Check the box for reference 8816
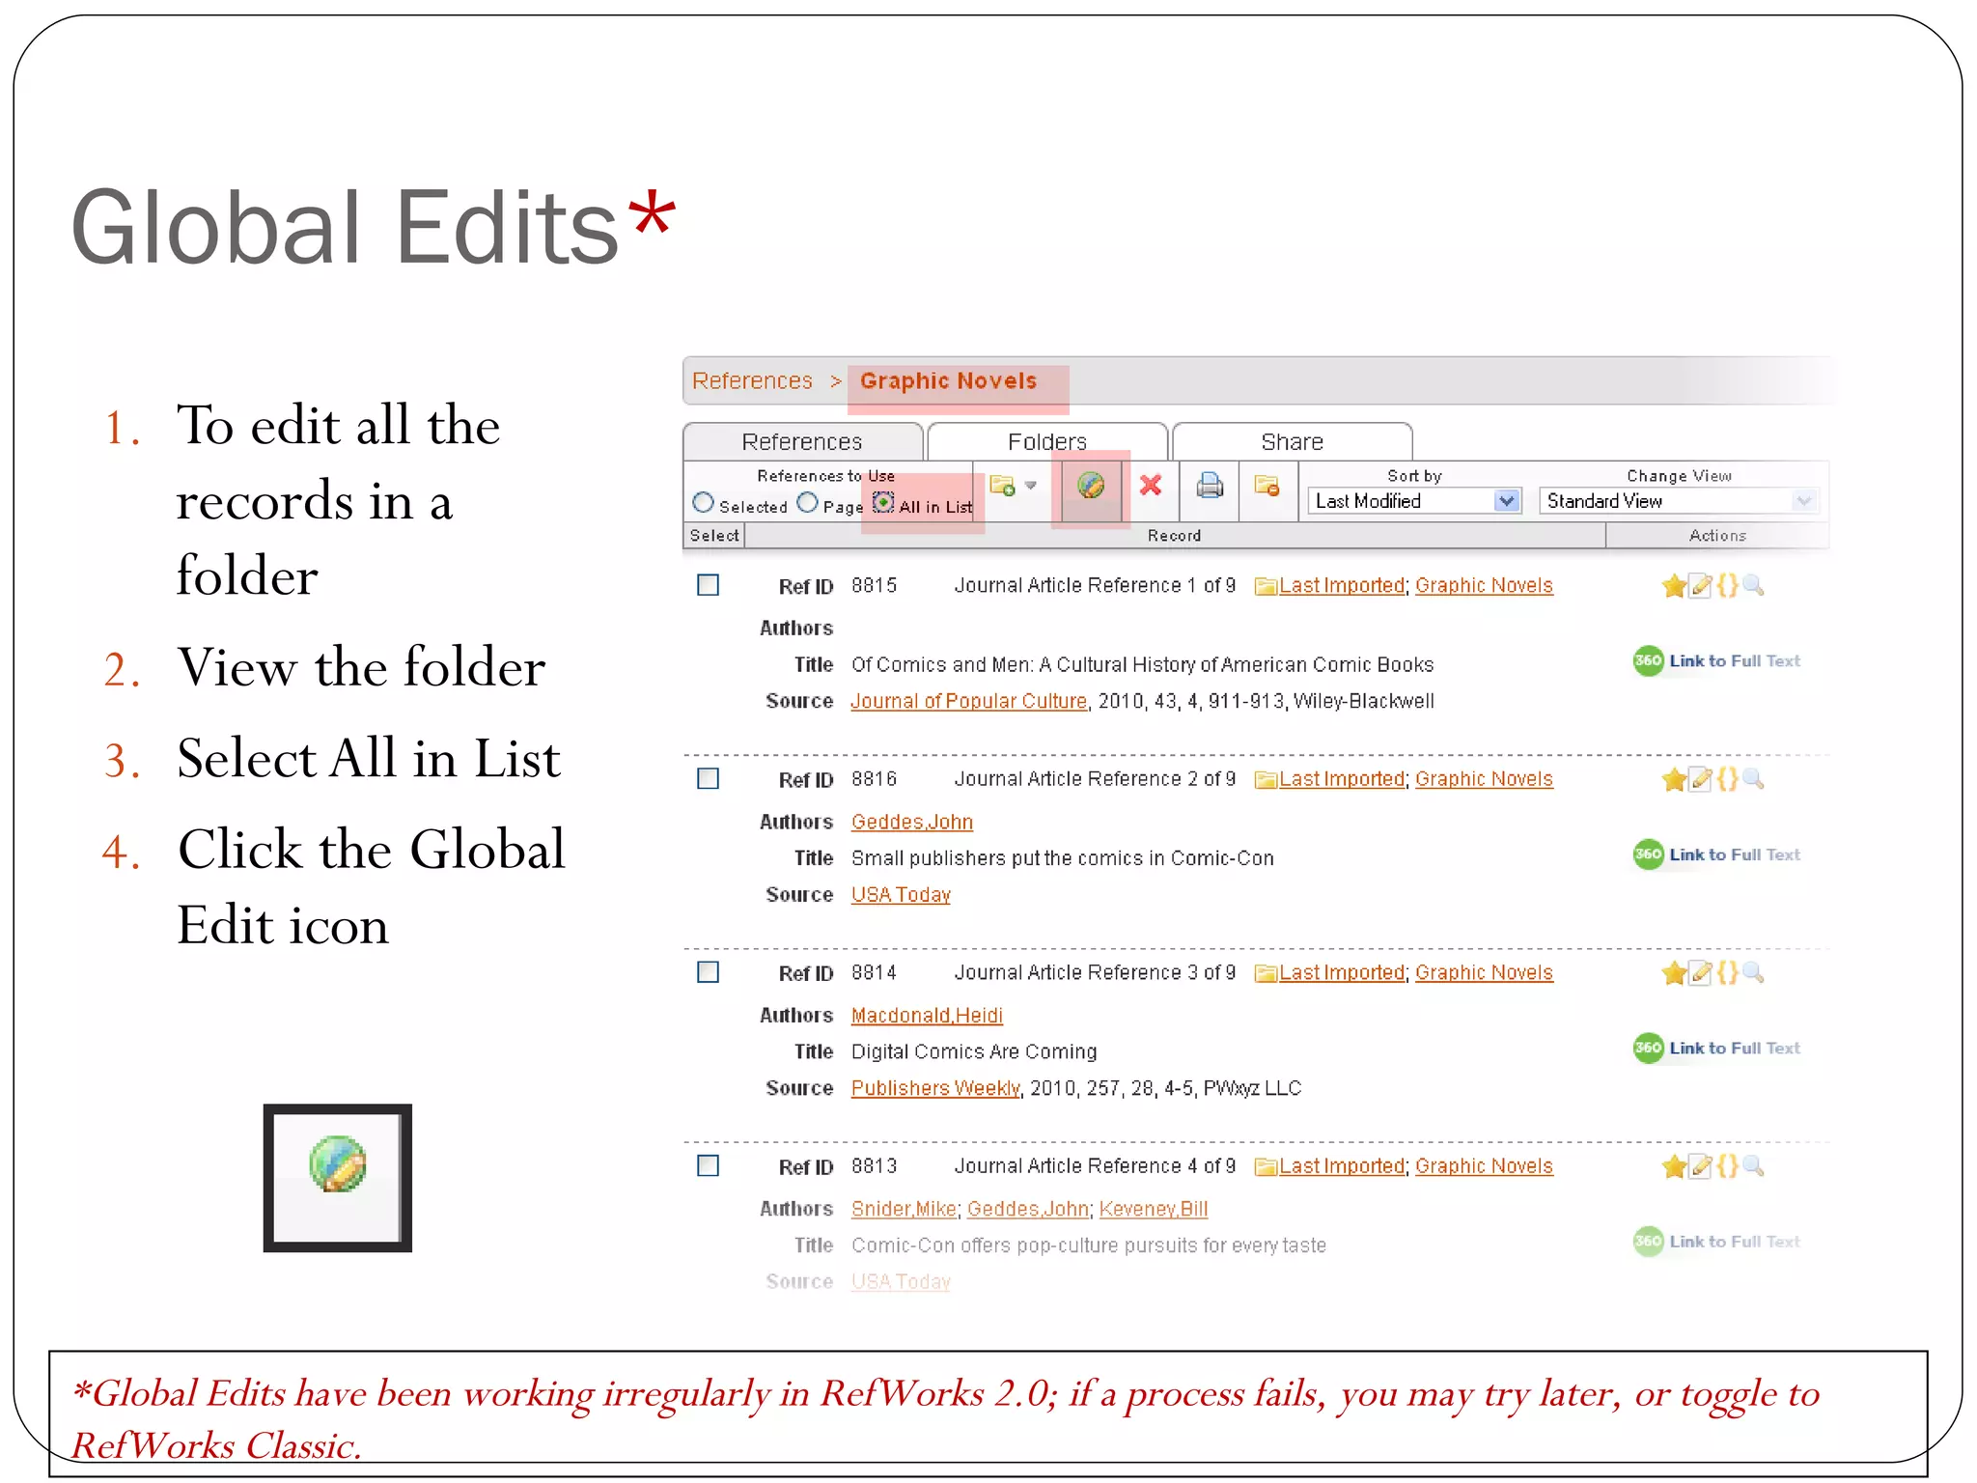 pyautogui.click(x=709, y=778)
